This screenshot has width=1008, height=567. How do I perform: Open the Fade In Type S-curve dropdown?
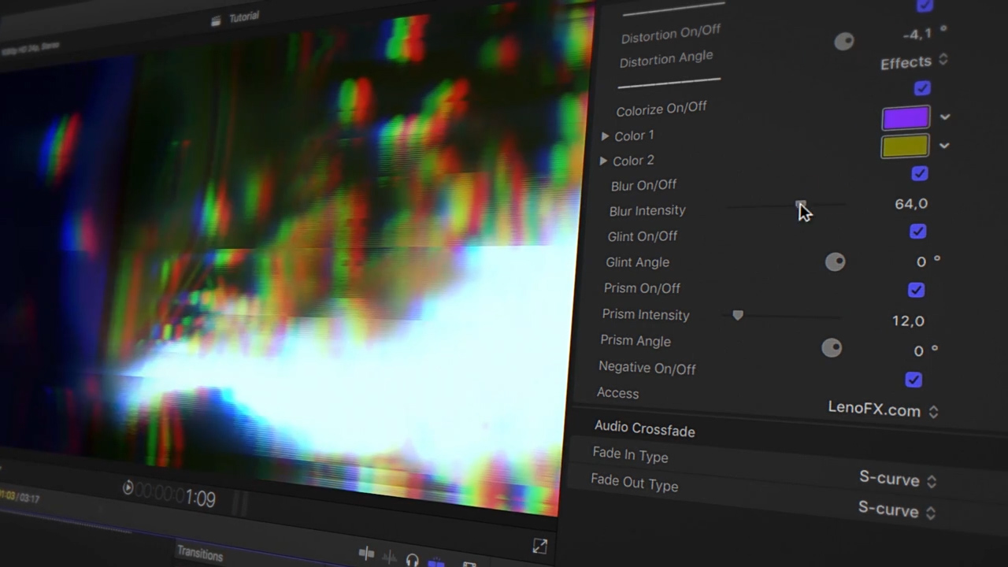(x=897, y=480)
